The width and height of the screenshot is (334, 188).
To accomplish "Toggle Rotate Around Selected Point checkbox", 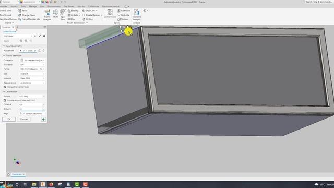I will [5, 100].
